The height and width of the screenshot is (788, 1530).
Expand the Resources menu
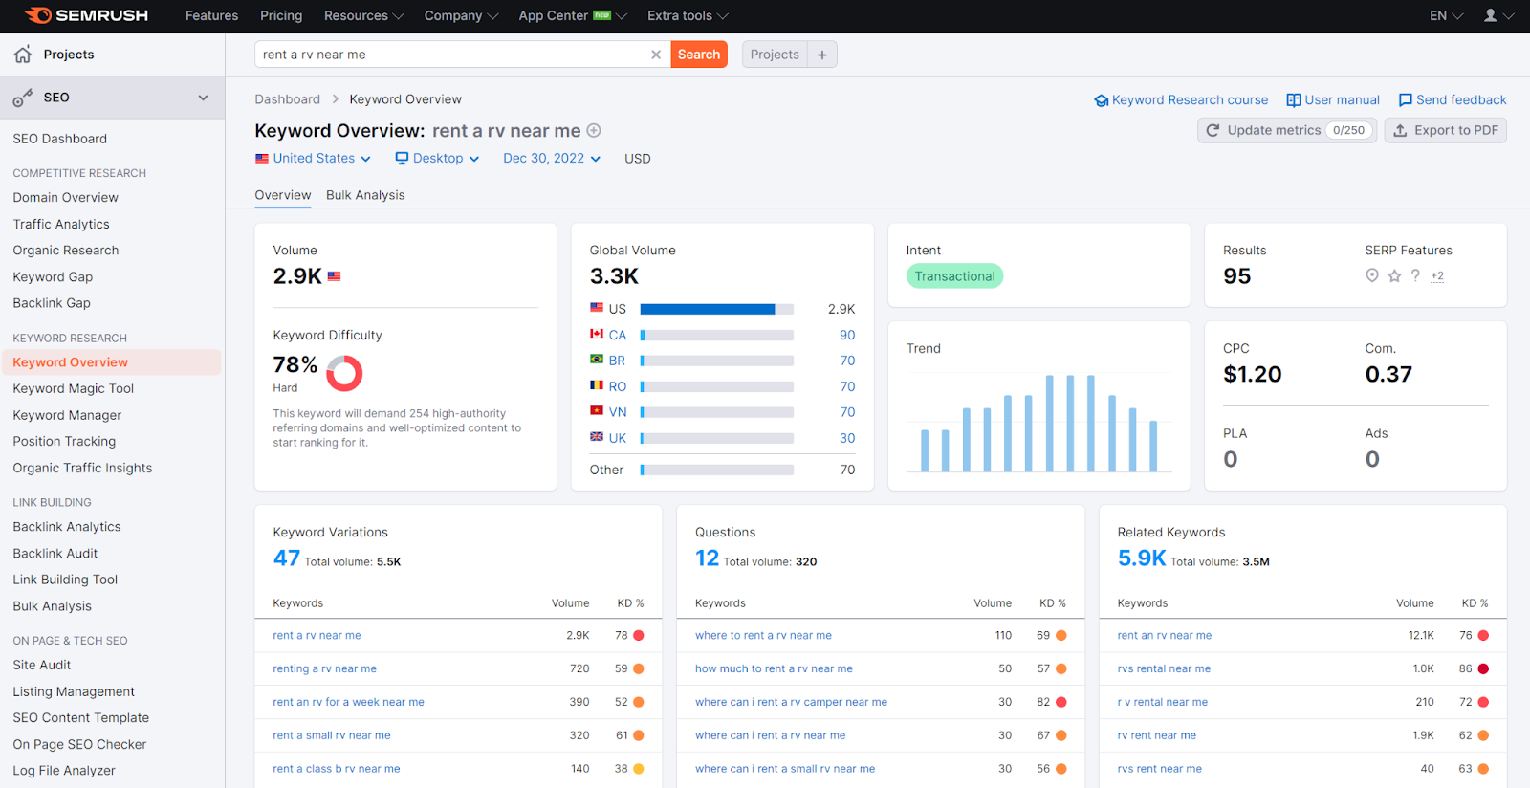tap(363, 15)
